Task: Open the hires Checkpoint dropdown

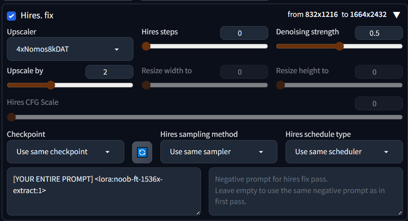Action: point(65,152)
